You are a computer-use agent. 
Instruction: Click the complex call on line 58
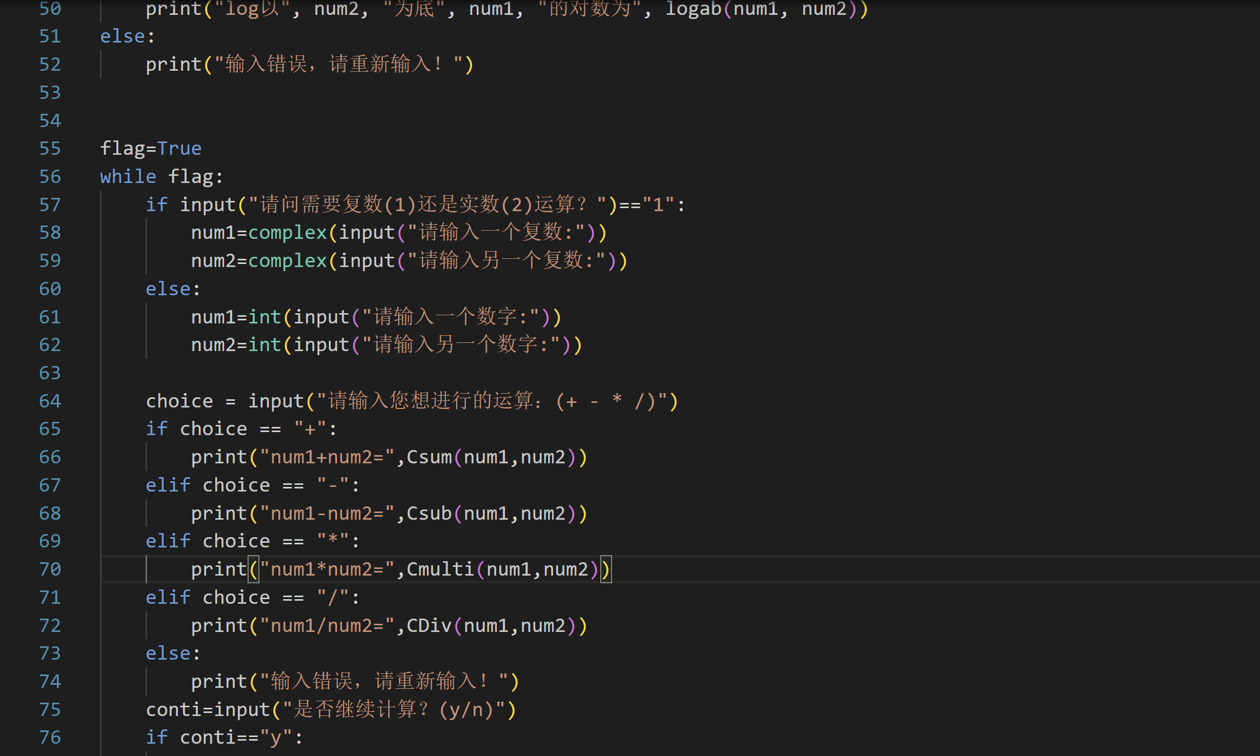(287, 233)
